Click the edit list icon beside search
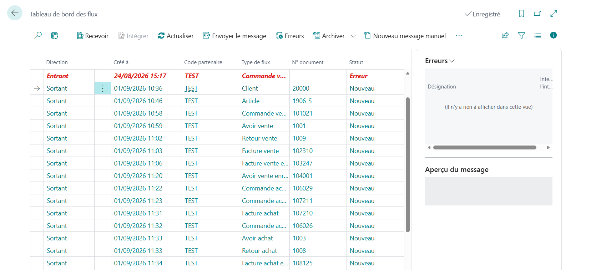The width and height of the screenshot is (591, 270). 55,35
